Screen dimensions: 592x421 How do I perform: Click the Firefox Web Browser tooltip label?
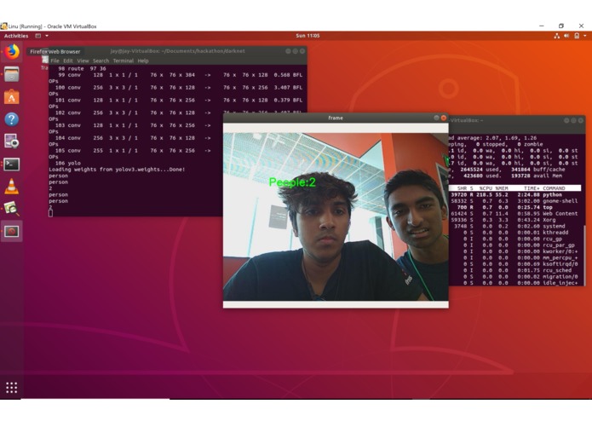55,52
